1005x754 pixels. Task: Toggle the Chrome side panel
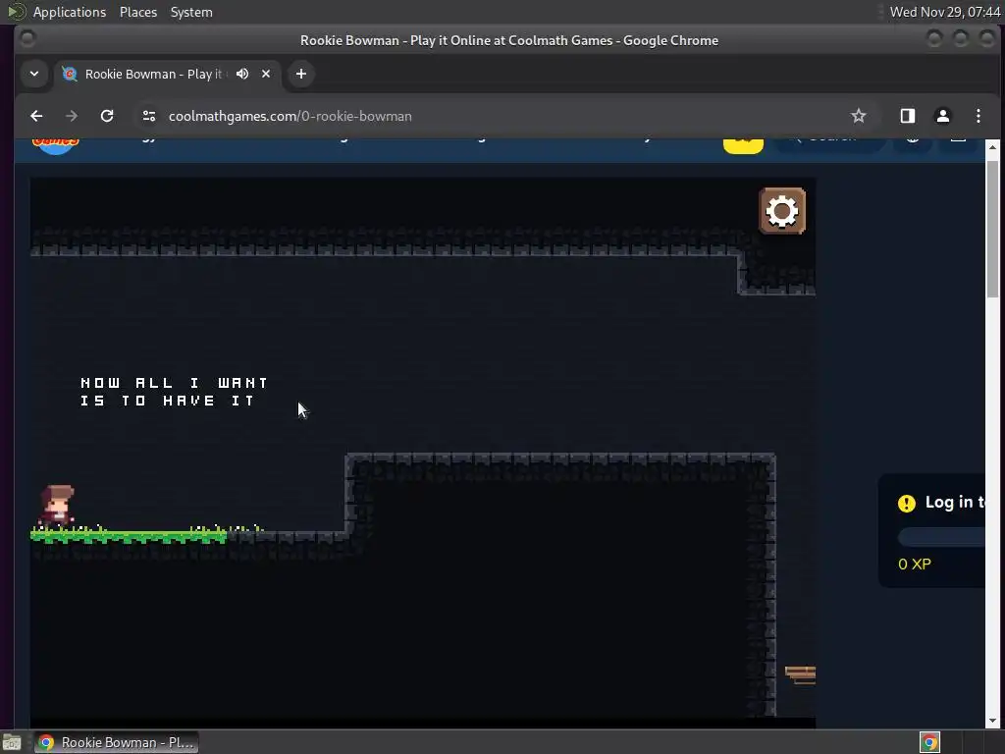point(908,116)
